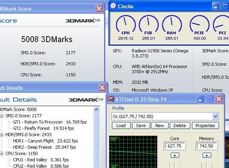Click the '5008 3DMarks' score text
Viewport: 229px width, 168px height.
click(x=47, y=39)
